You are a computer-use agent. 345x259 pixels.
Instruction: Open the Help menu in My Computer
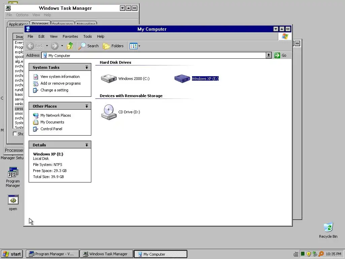100,36
